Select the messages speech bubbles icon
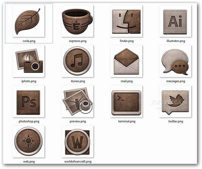This screenshot has width=202, height=169. tap(175, 61)
